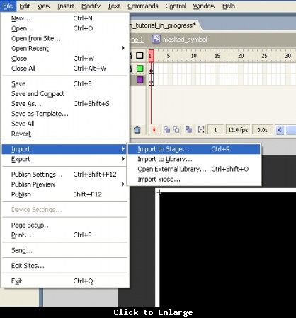Screen dimensions: 296x318
Task: Choose Print... from File menu
Action: 64,235
